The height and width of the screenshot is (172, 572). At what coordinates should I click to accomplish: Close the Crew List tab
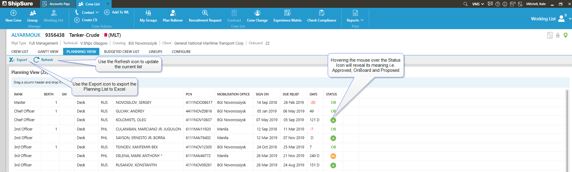(108, 4)
